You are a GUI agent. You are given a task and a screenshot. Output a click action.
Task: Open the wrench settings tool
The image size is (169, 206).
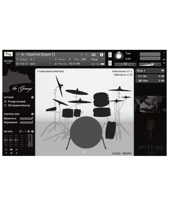click(8, 54)
